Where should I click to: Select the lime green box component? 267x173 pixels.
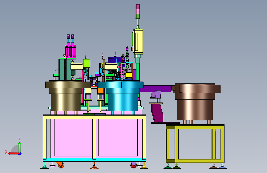[87, 63]
